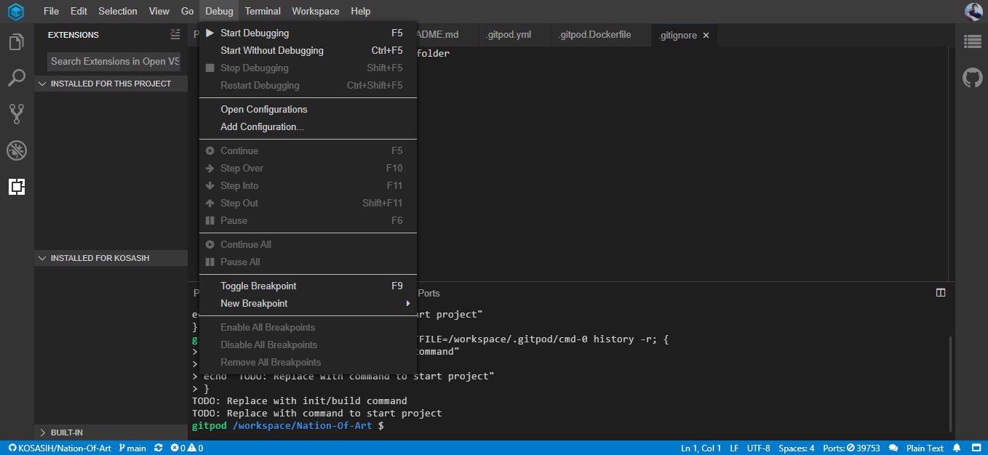Click the LF line ending indicator

click(x=734, y=448)
